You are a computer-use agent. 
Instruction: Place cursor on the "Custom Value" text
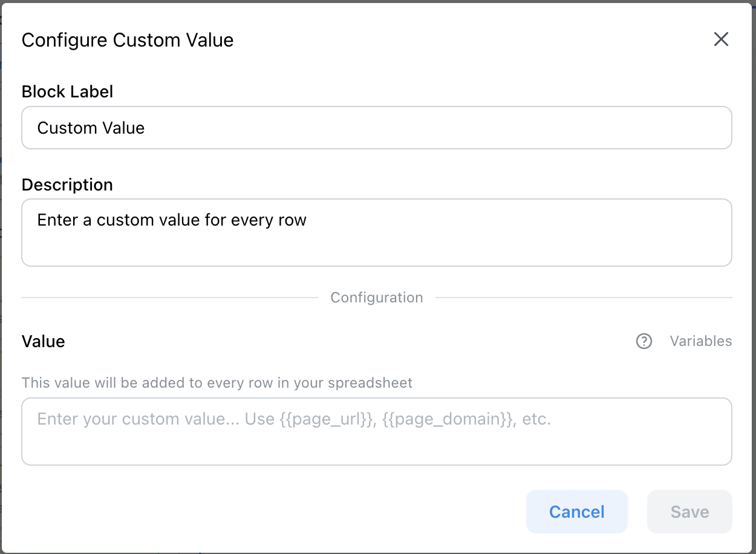91,128
